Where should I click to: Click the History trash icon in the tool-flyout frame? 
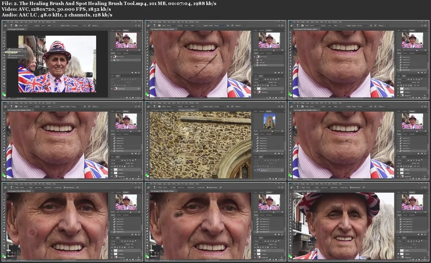point(139,72)
